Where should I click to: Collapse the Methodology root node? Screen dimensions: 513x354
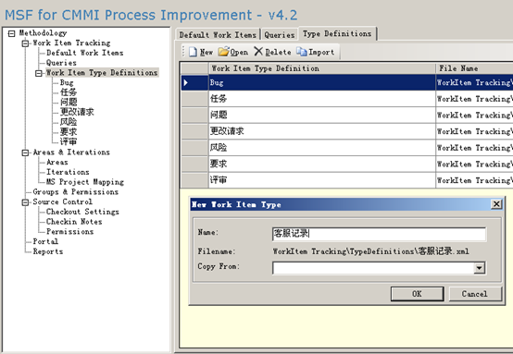pyautogui.click(x=12, y=33)
